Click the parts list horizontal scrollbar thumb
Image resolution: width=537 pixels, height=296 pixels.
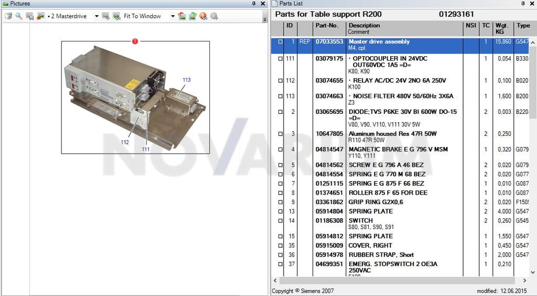point(398,281)
